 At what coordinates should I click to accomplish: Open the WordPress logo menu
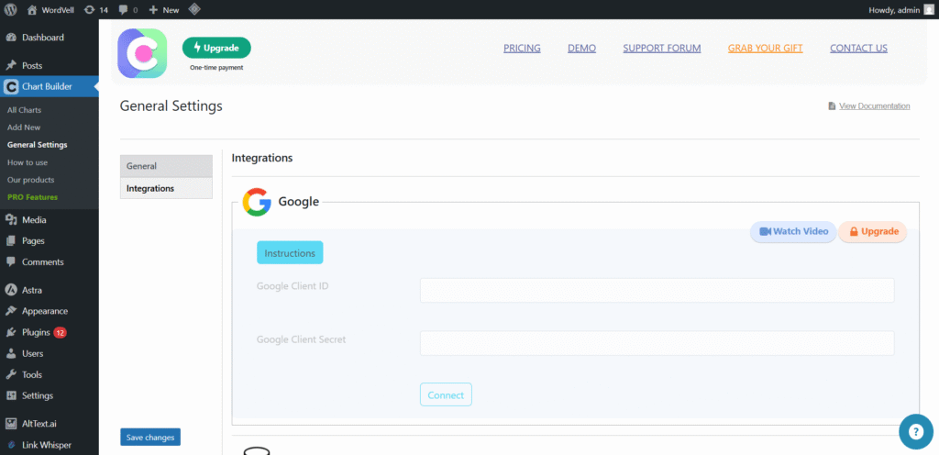[x=10, y=9]
